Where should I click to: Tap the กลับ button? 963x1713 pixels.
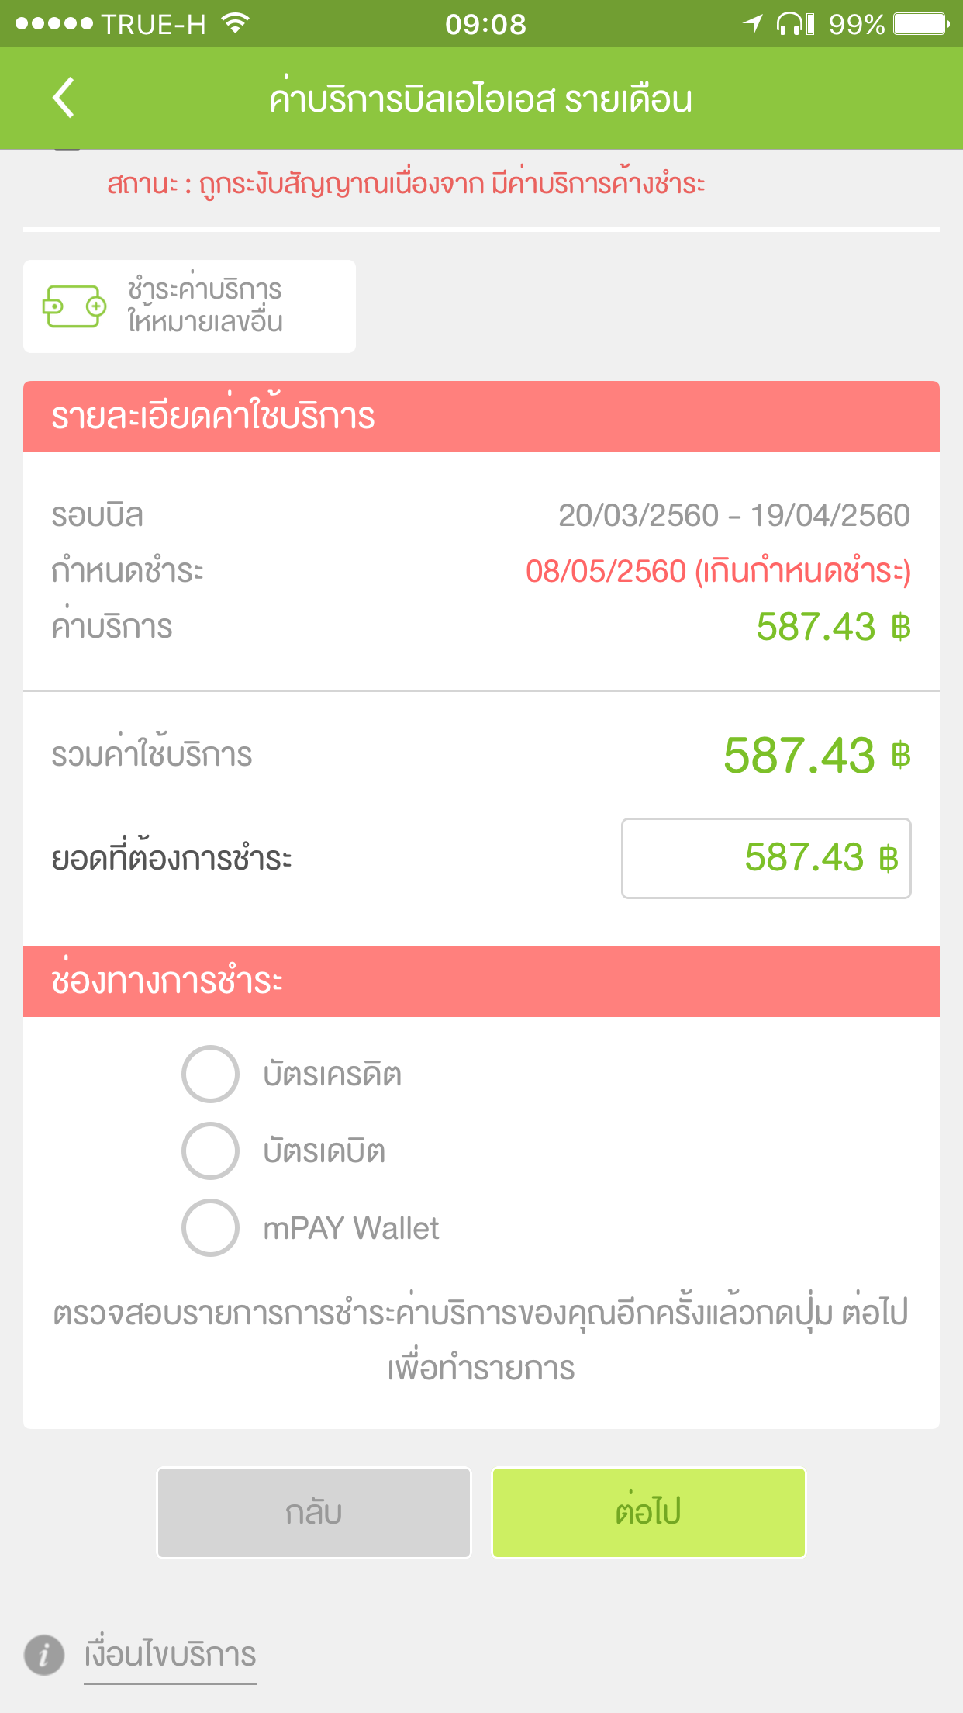[x=314, y=1513]
